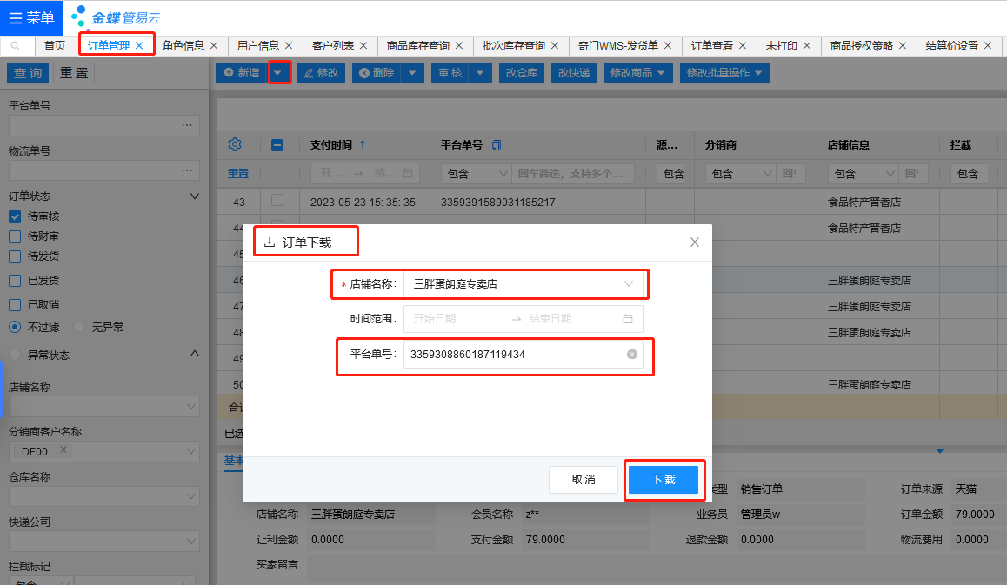Expand the dropdown arrow next to 新增
The width and height of the screenshot is (1007, 585).
pyautogui.click(x=278, y=73)
